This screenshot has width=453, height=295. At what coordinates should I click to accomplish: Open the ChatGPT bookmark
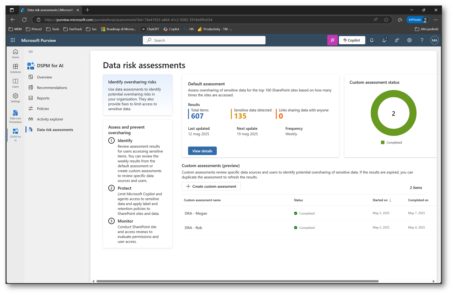[150, 29]
